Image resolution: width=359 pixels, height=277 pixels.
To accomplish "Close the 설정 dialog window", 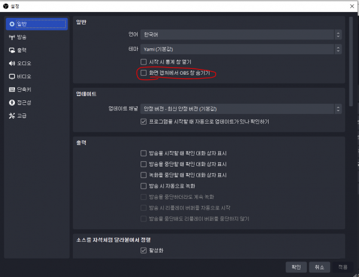I will (352, 7).
